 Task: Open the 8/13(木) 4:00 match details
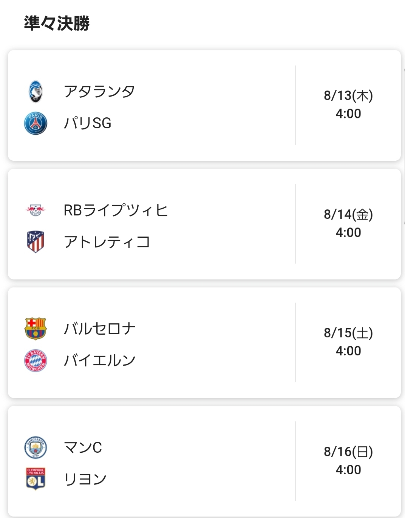tap(348, 105)
